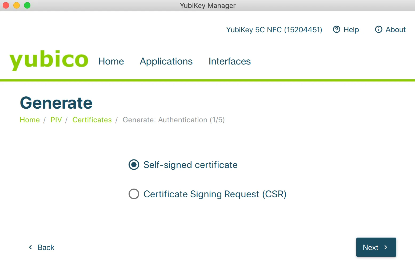Click the Help question mark icon

click(337, 29)
